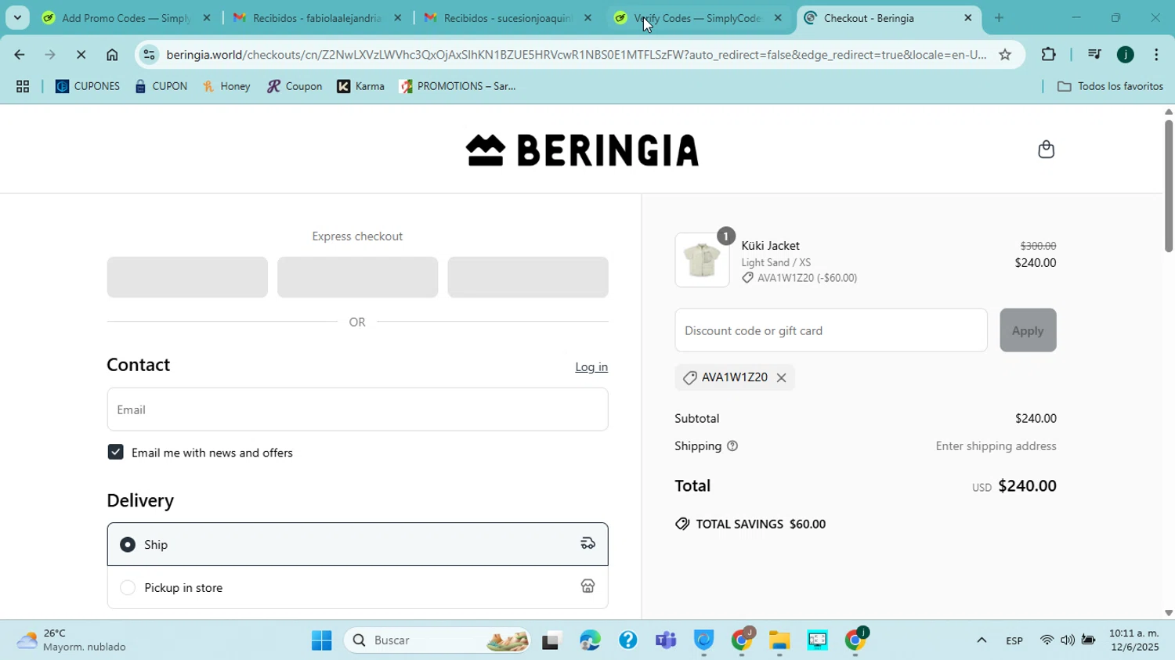Click the Apply discount button
The image size is (1175, 660).
pos(1028,330)
